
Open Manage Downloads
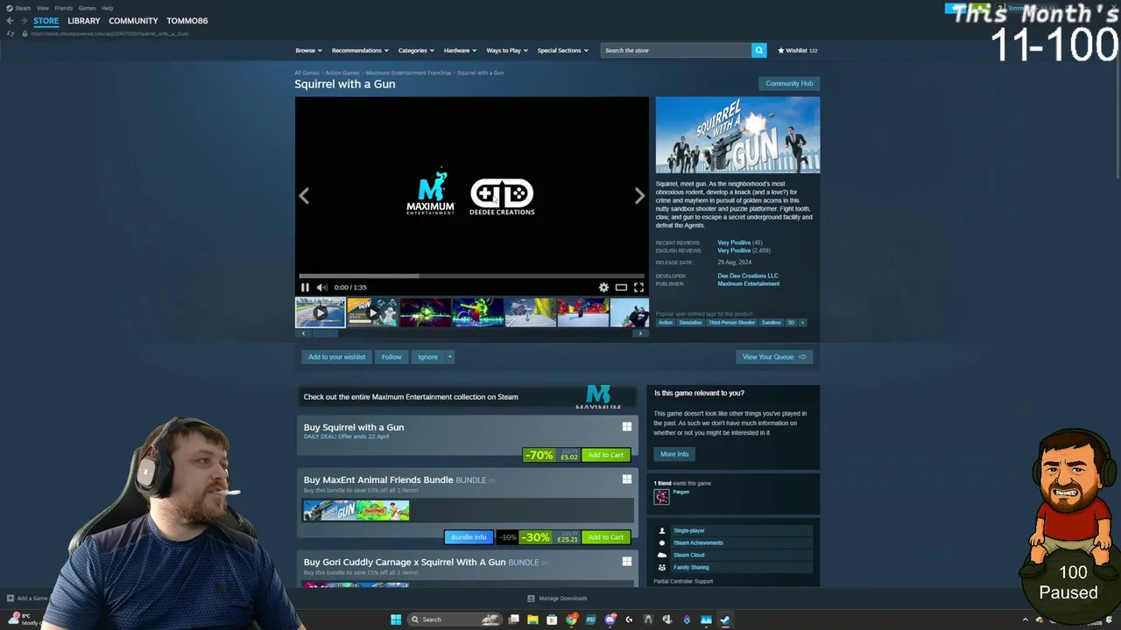pyautogui.click(x=557, y=598)
